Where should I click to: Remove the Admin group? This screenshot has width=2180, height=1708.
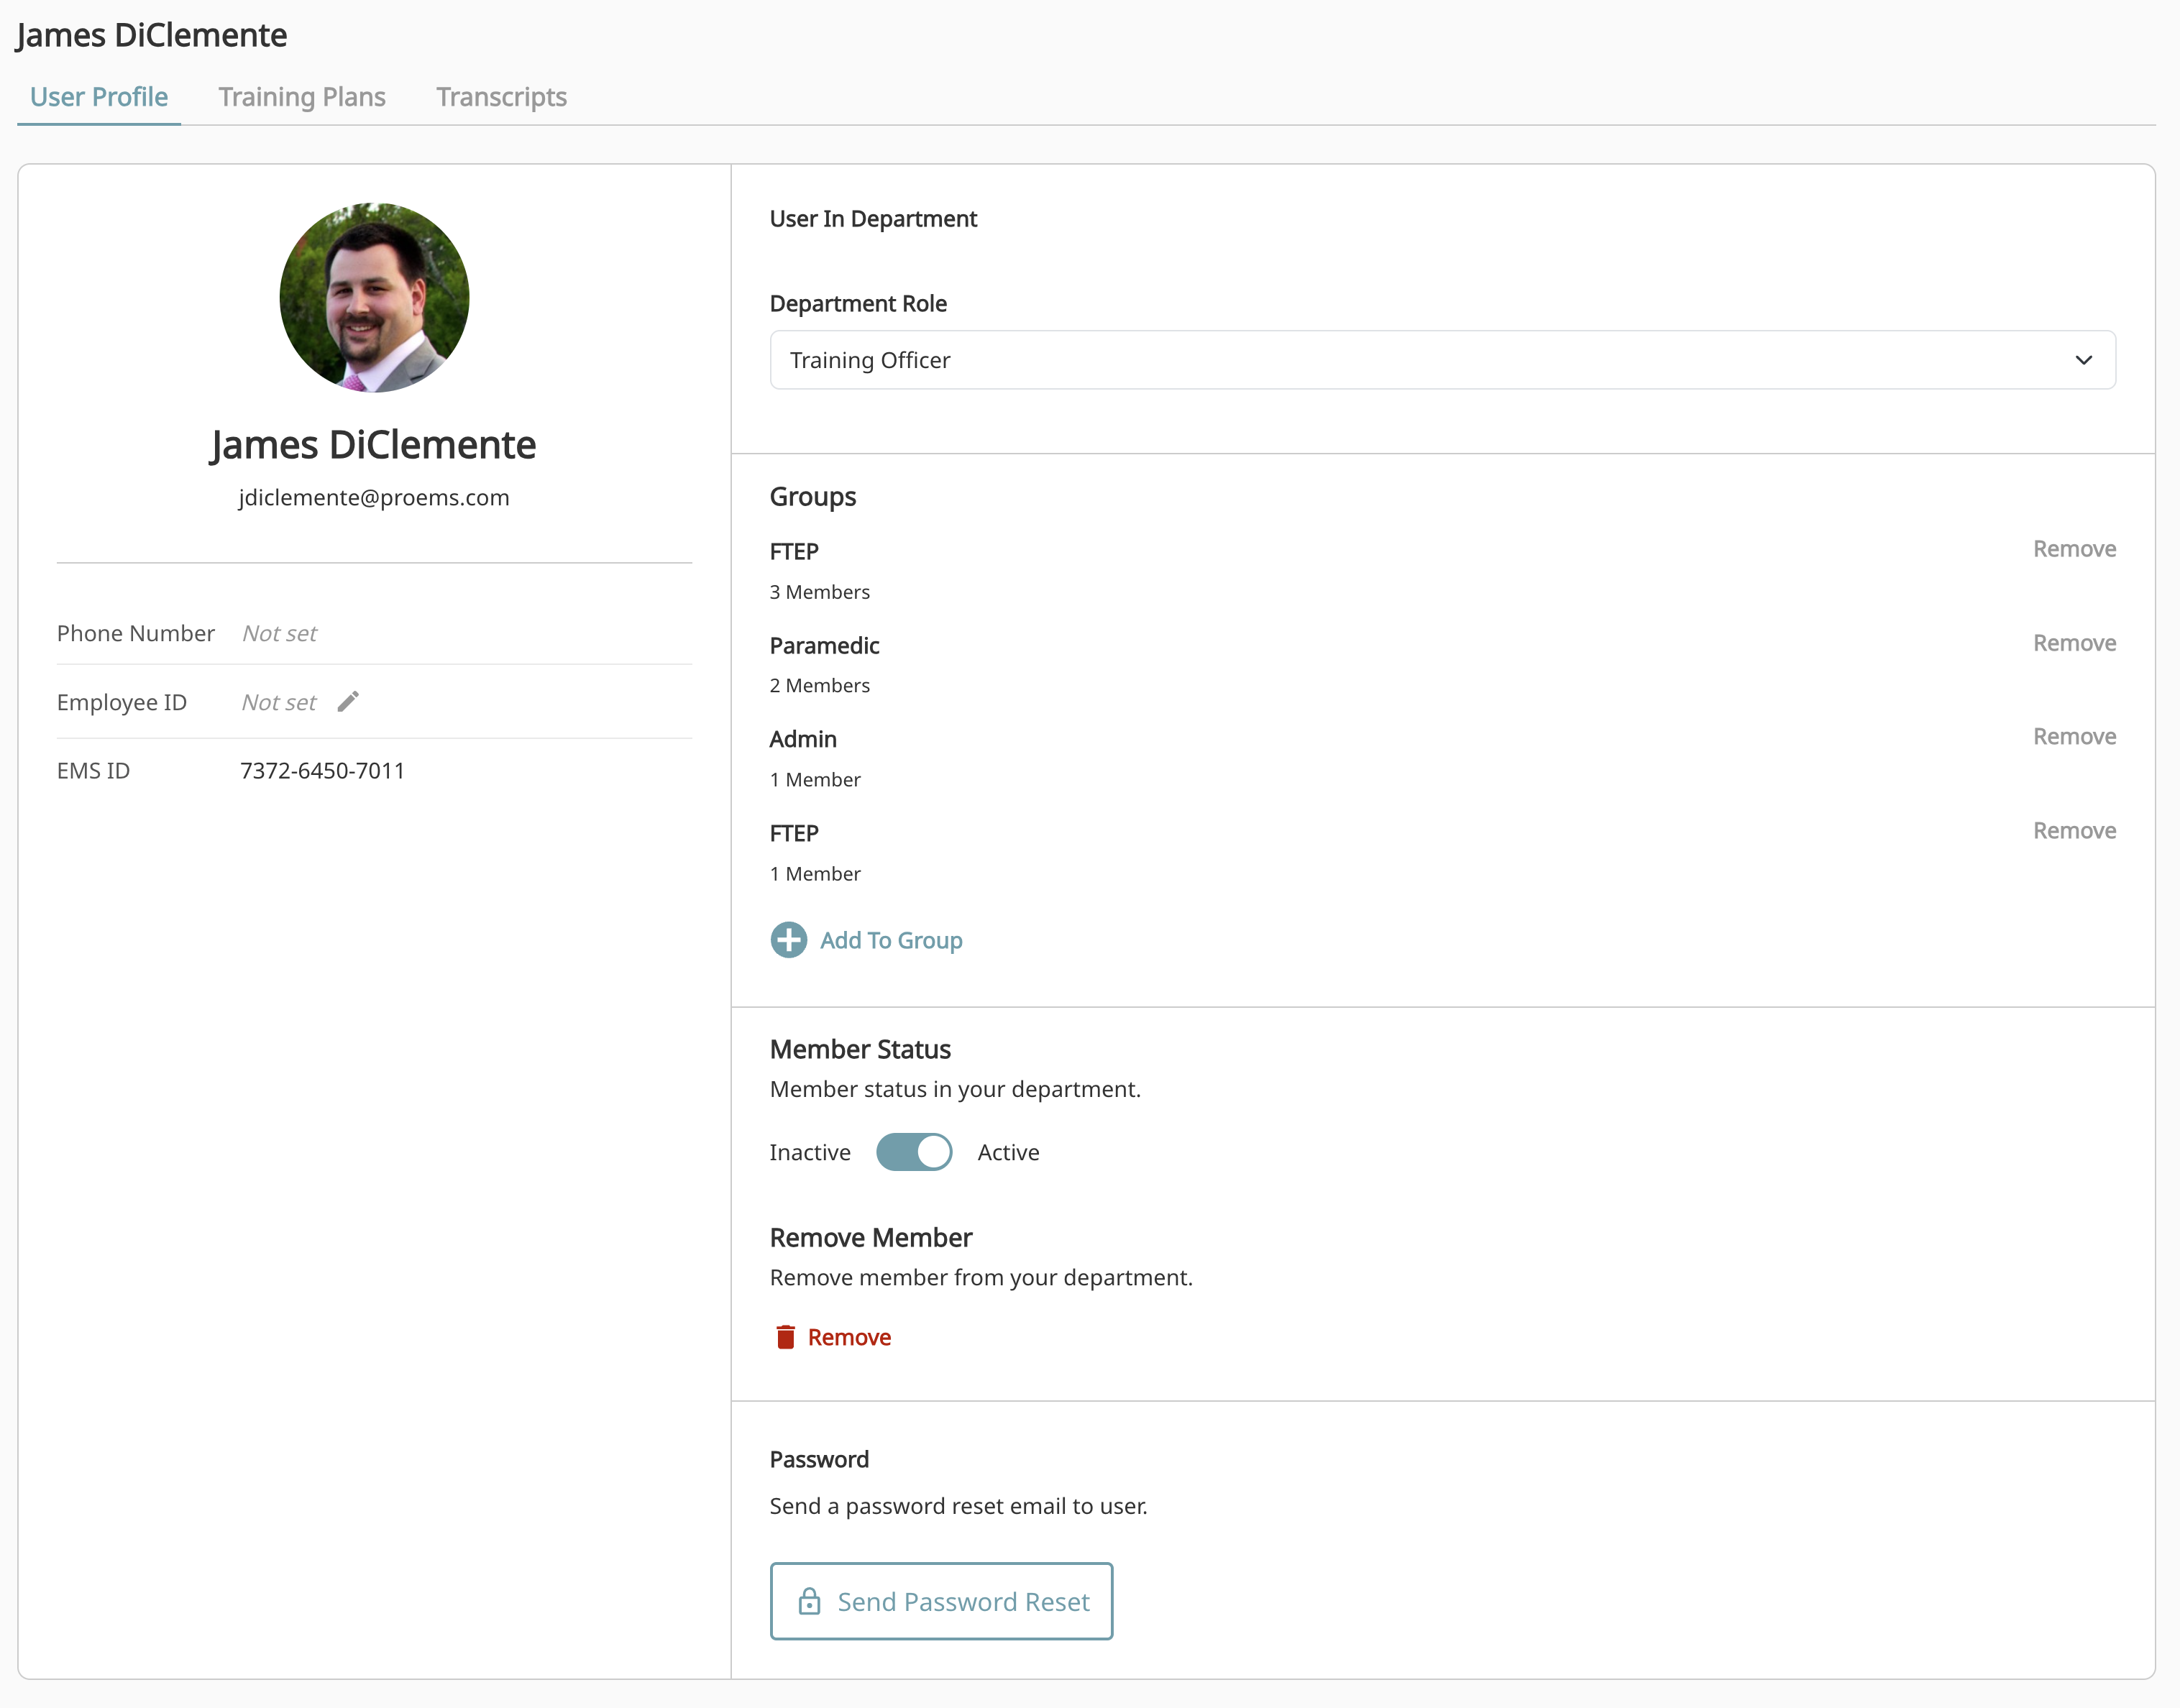pos(2074,736)
